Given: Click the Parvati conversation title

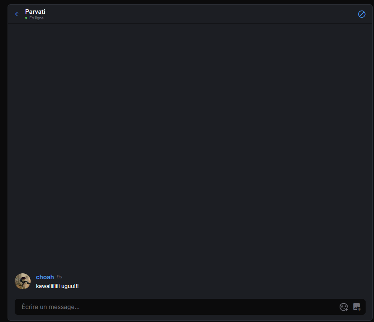Looking at the screenshot, I should coord(35,11).
